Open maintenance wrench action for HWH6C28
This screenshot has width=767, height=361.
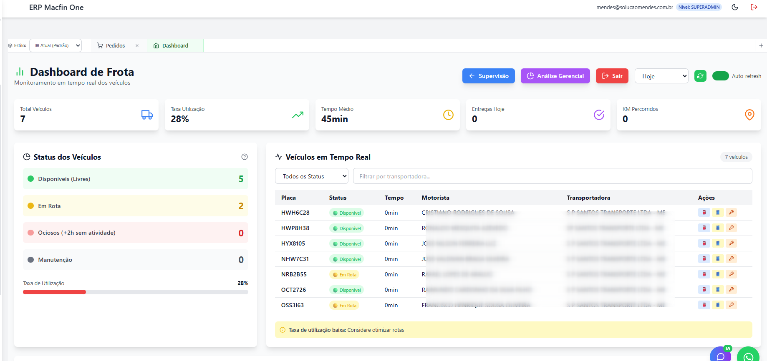click(731, 213)
